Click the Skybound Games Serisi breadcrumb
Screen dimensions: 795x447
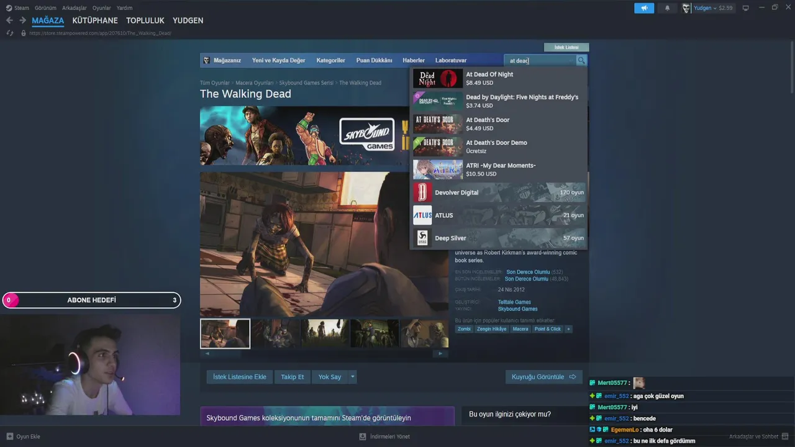click(306, 83)
